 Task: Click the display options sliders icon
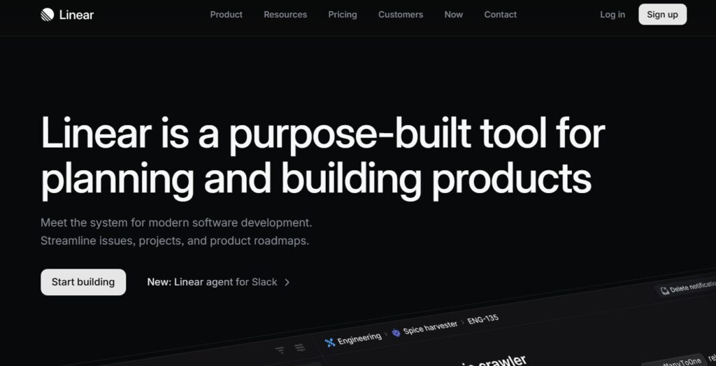coord(300,347)
